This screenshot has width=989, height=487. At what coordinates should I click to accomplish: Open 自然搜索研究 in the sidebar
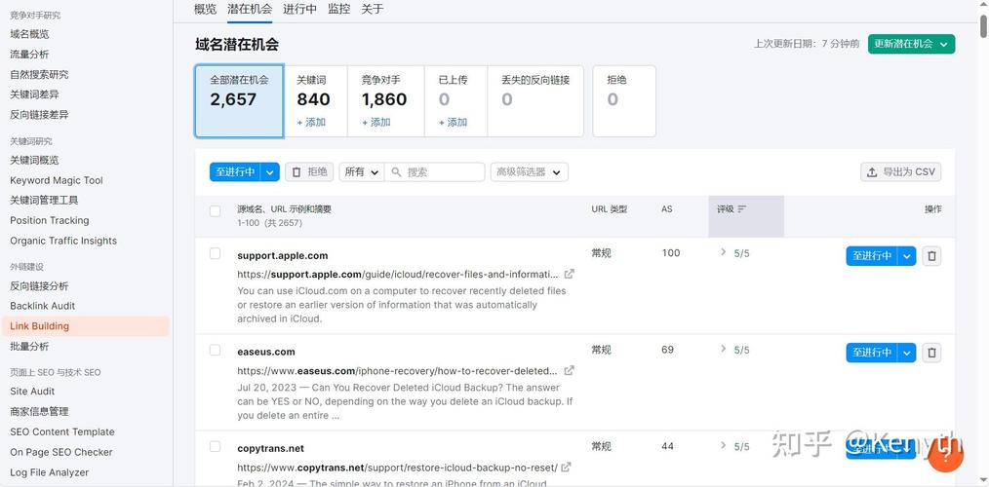pyautogui.click(x=39, y=74)
